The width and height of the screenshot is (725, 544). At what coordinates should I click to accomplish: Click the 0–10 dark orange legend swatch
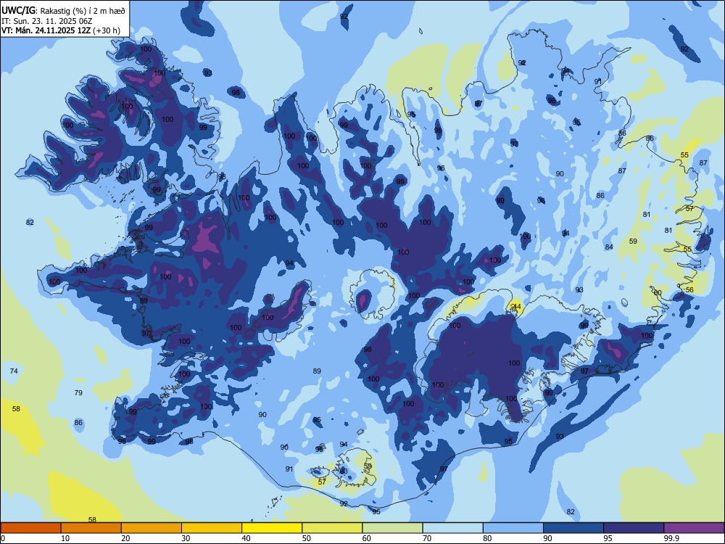[31, 528]
